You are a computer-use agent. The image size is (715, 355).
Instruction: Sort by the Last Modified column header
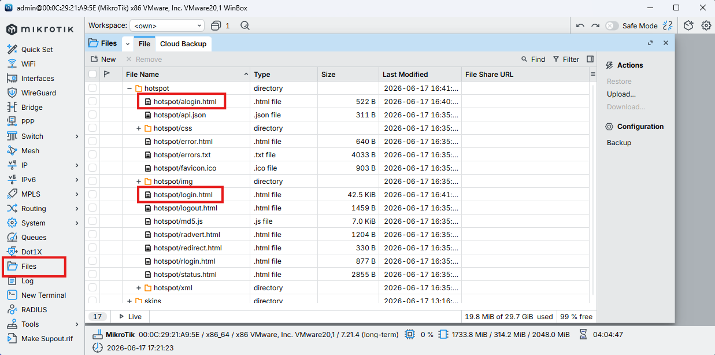pos(420,75)
